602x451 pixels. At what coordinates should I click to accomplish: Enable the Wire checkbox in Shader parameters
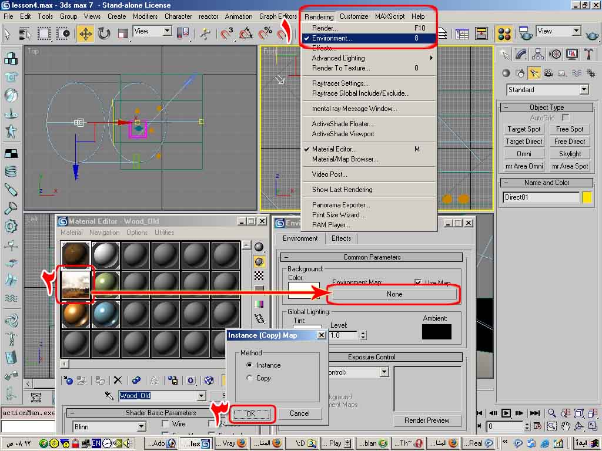(165, 424)
